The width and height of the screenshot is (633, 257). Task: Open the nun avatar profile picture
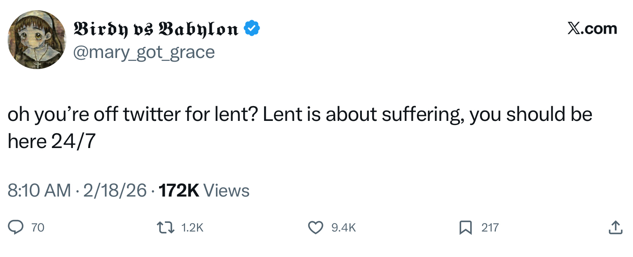coord(37,39)
